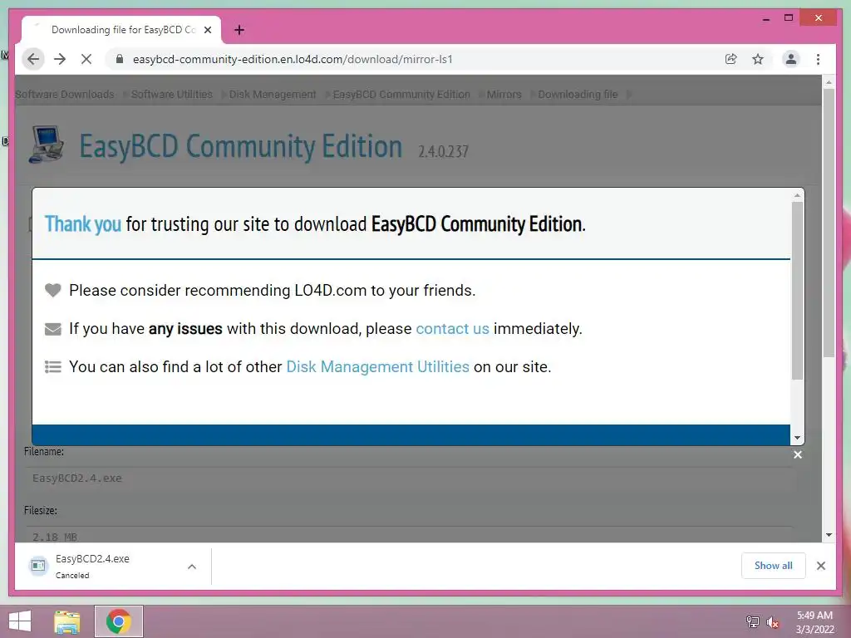Show all downloads
851x638 pixels.
point(773,566)
